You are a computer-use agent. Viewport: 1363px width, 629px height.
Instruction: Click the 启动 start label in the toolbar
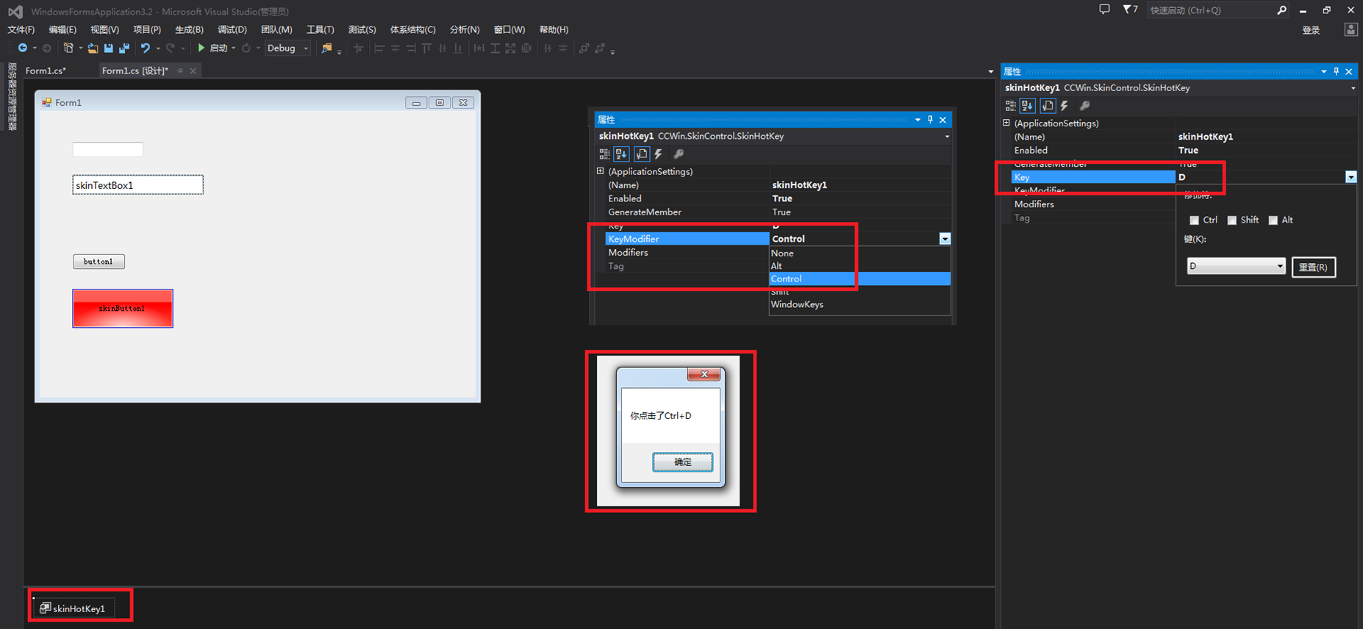pos(218,48)
